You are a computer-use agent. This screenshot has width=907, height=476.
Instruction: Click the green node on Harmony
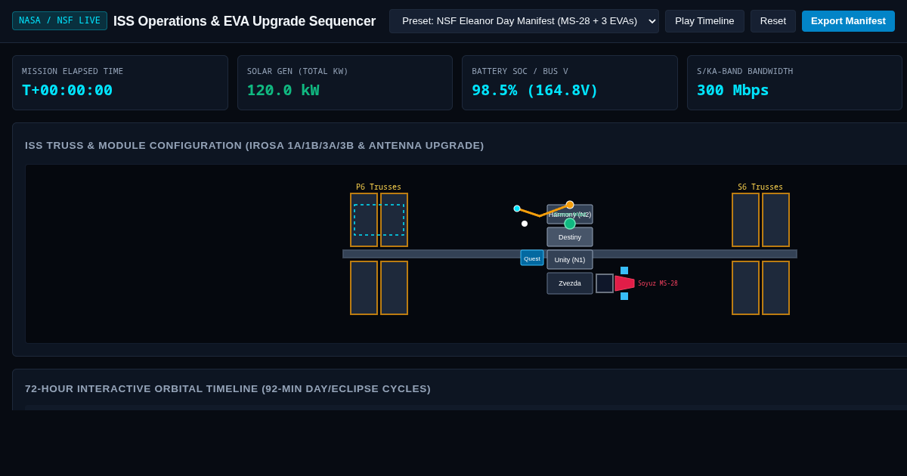570,224
